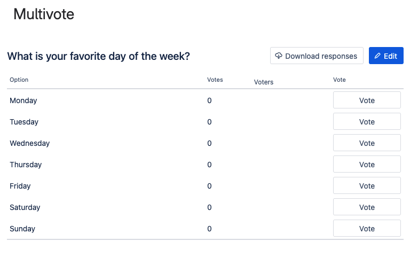Click the Friday option label

coord(20,186)
